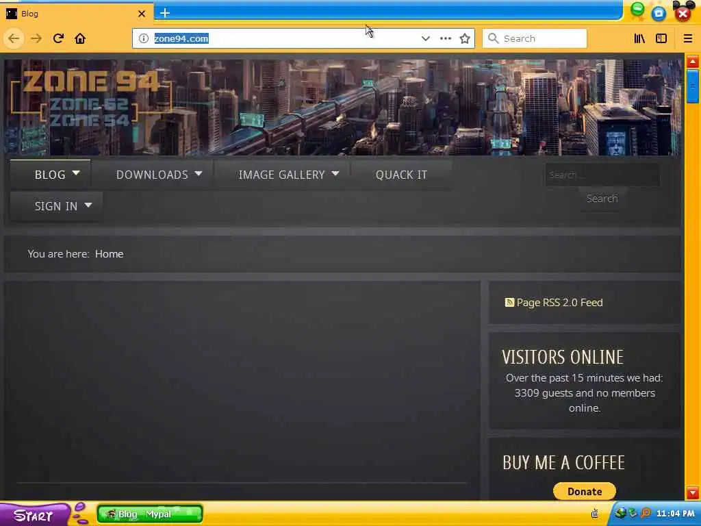This screenshot has height=526, width=701.
Task: Open the browser home page
Action: (80, 38)
